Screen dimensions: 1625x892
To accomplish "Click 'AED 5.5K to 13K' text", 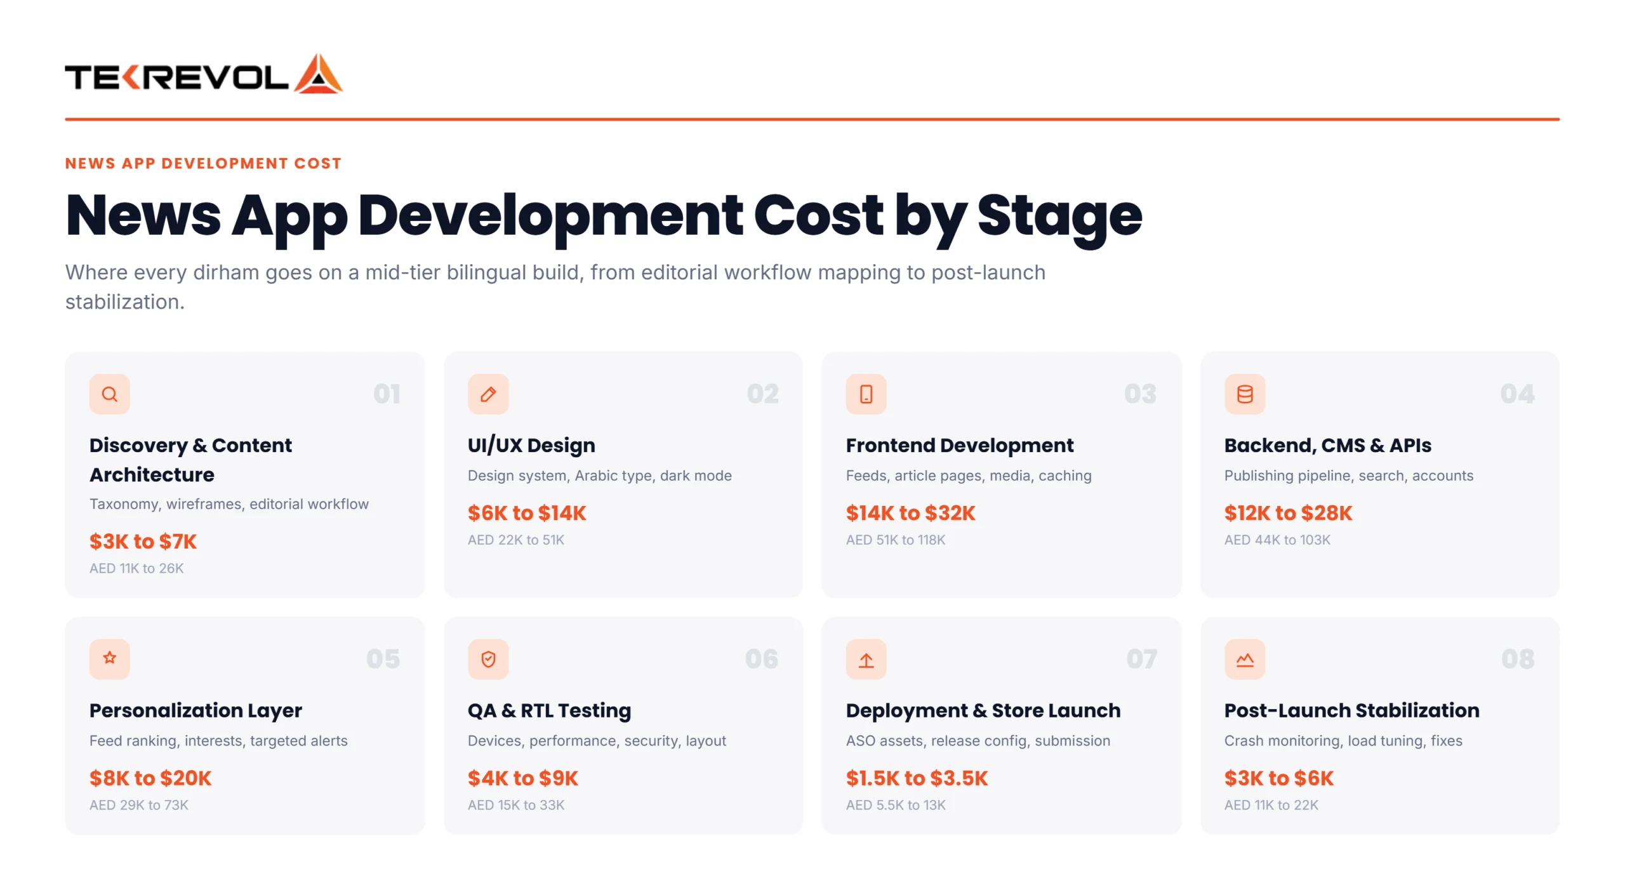I will [x=895, y=804].
